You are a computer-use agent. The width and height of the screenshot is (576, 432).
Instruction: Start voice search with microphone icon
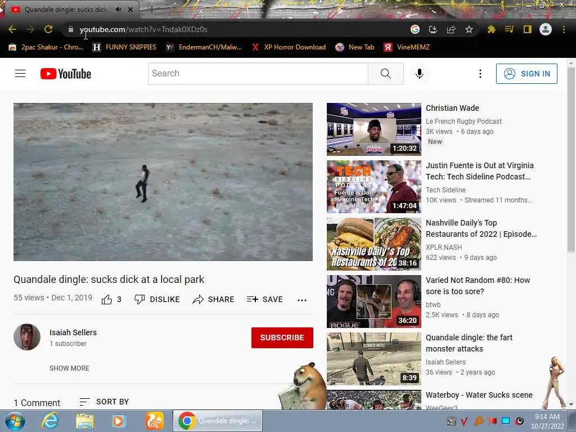click(420, 74)
